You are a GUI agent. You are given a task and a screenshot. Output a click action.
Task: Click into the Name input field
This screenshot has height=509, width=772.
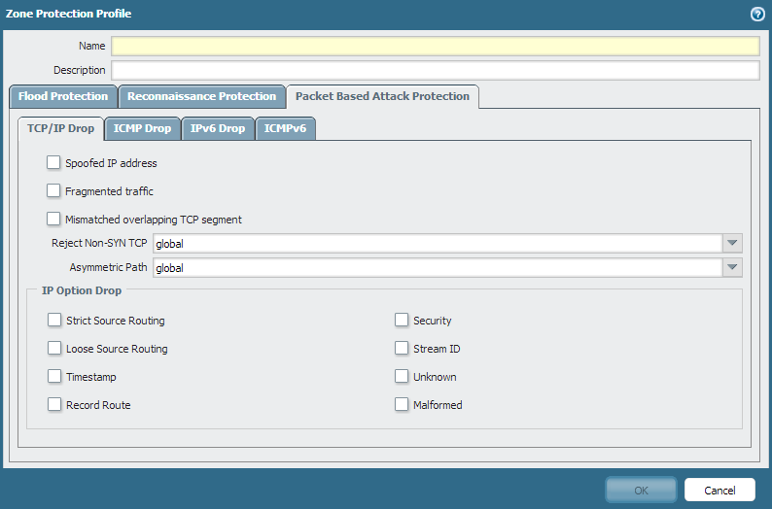click(x=435, y=47)
